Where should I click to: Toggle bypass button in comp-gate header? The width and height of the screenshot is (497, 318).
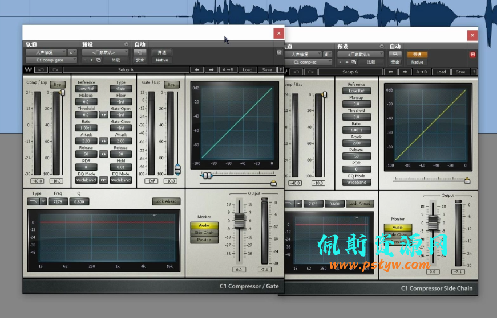coord(162,52)
